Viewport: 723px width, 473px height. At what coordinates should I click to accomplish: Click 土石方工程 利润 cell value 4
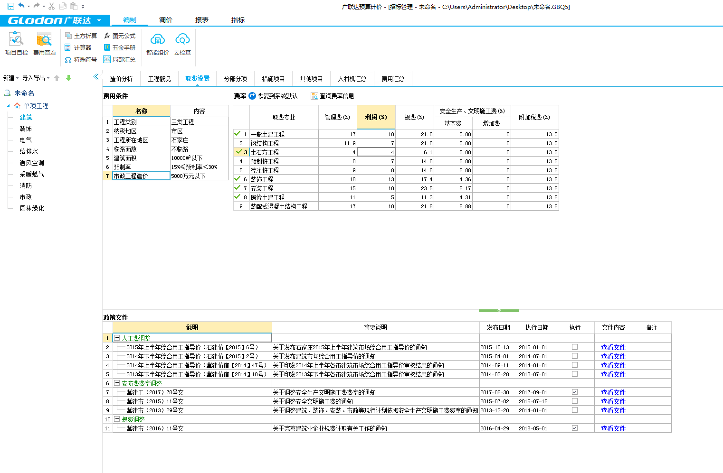click(376, 152)
